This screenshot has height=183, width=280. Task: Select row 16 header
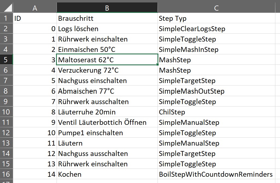[x=6, y=174]
